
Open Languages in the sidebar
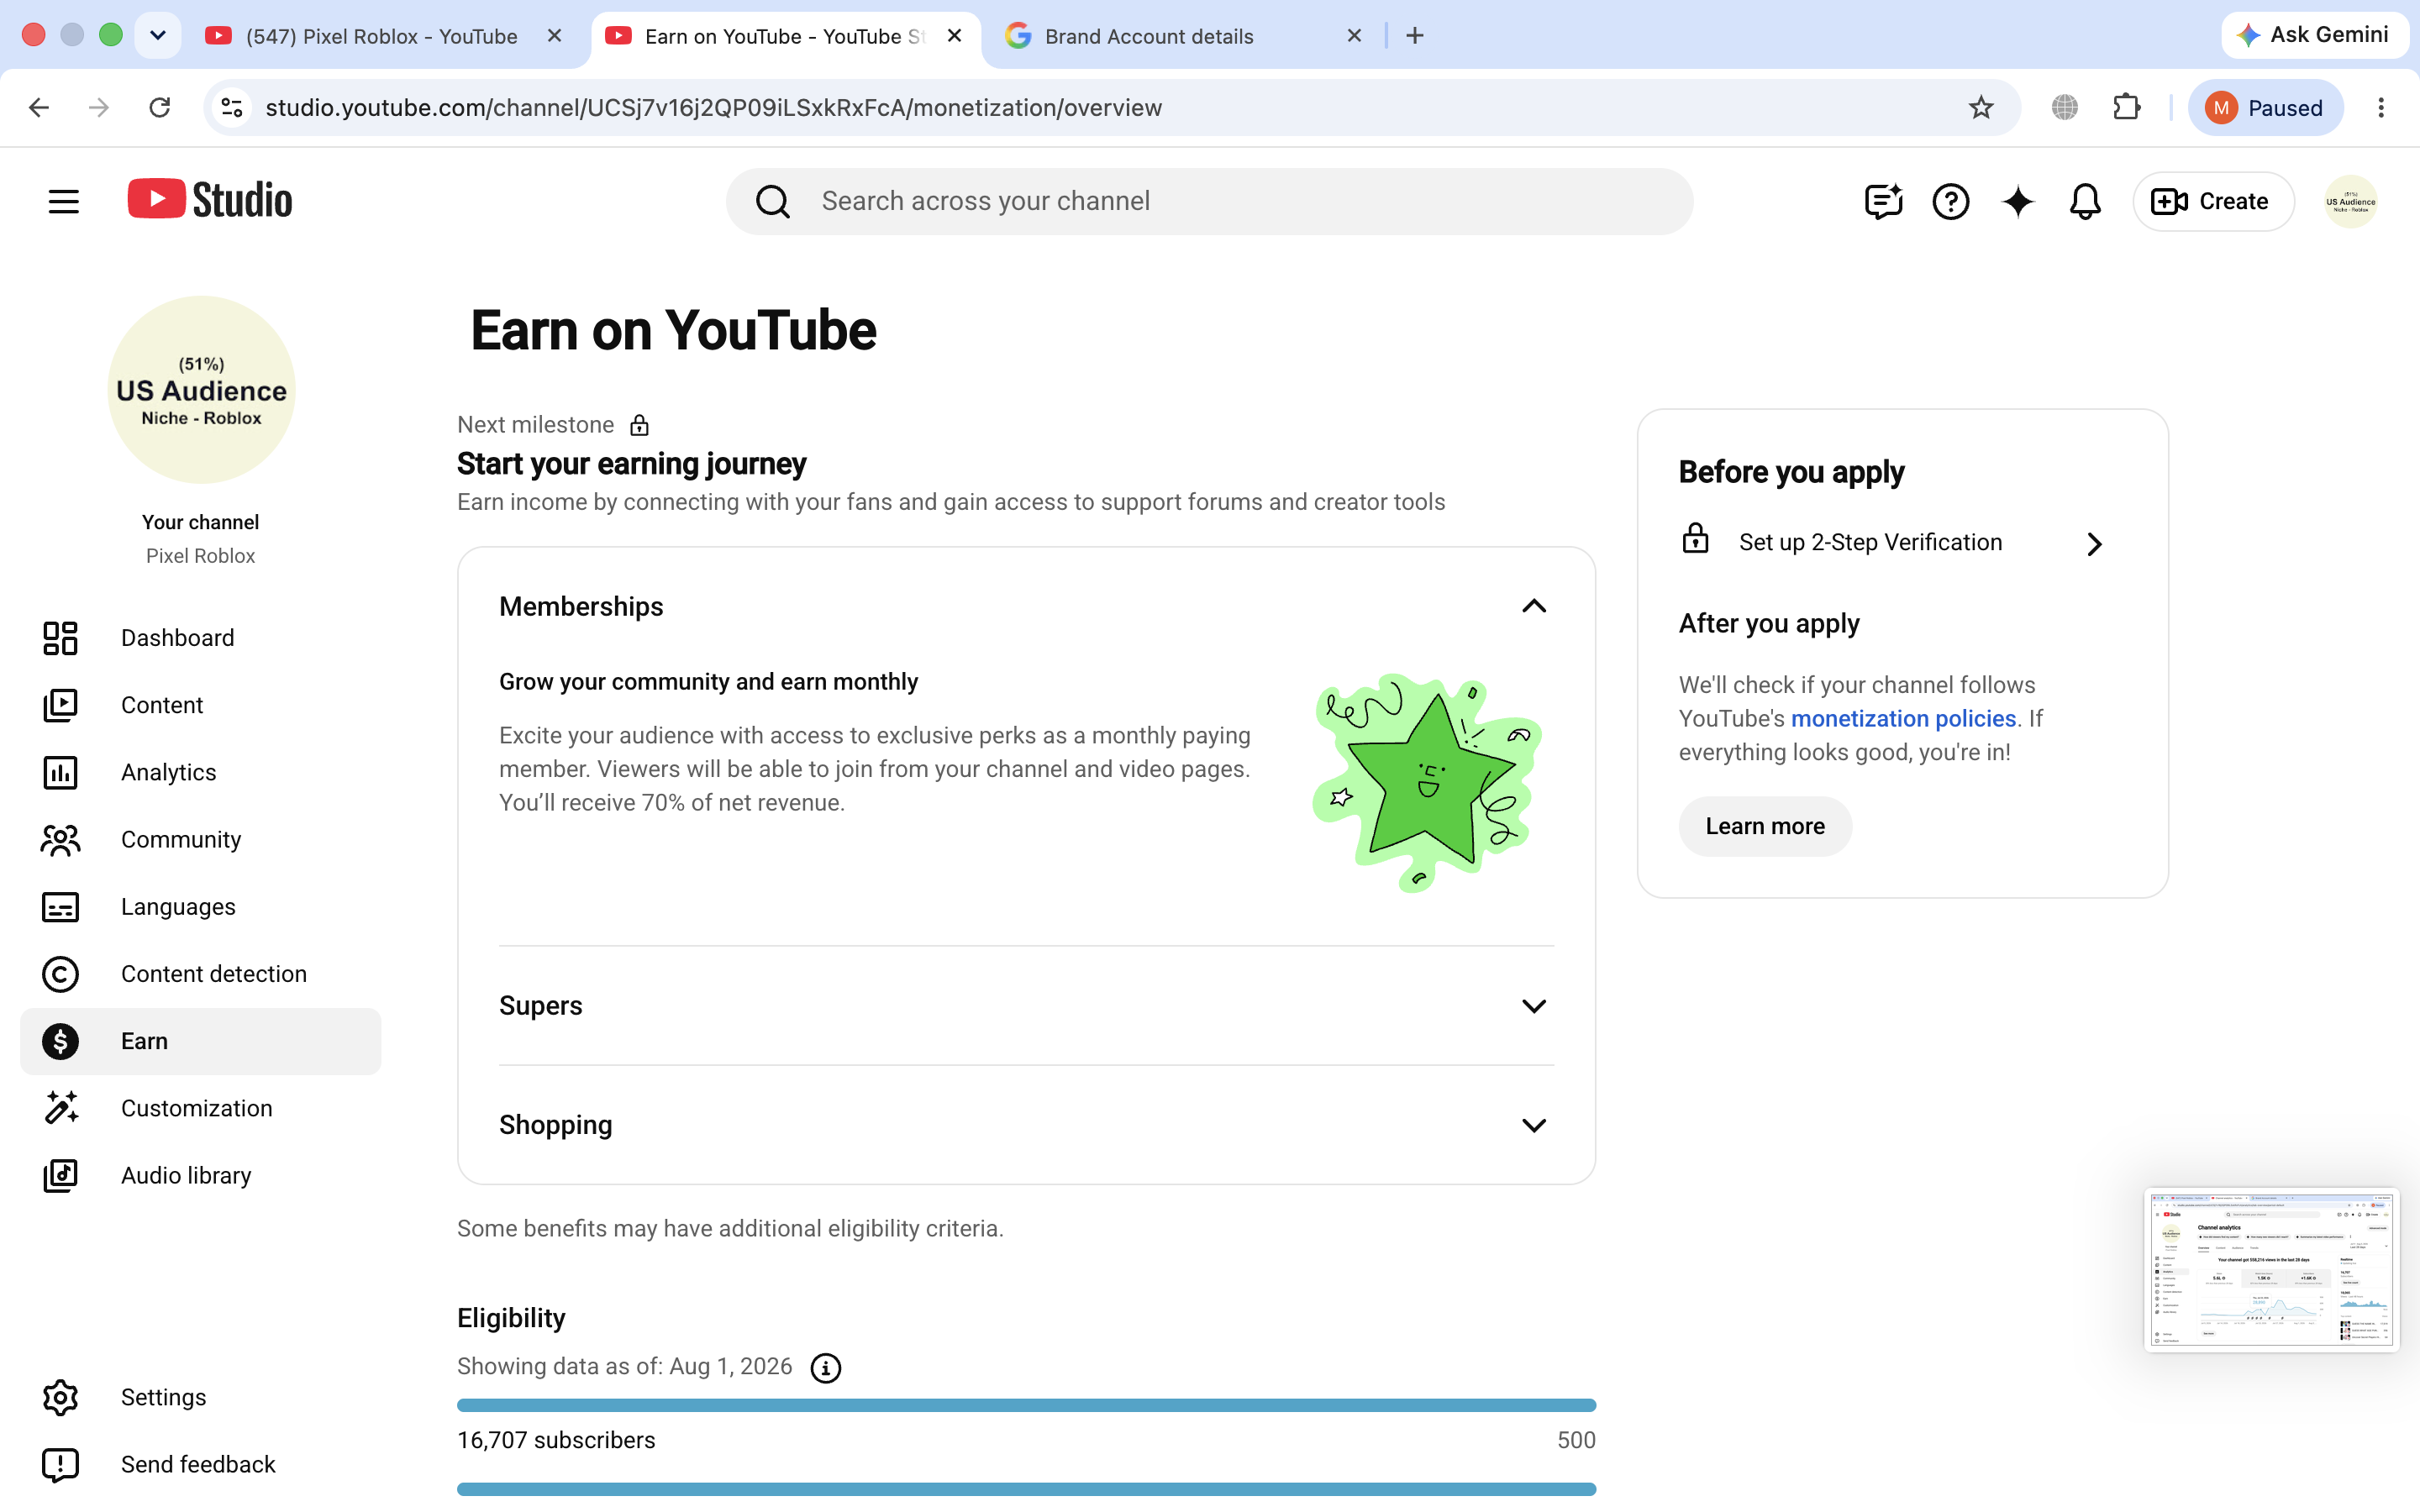pyautogui.click(x=200, y=907)
